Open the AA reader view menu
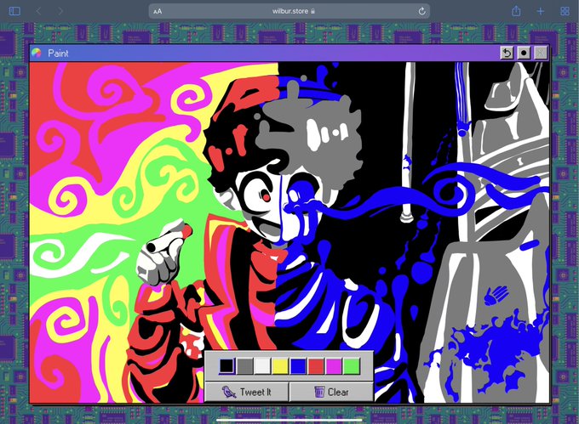579x424 pixels. pos(158,11)
